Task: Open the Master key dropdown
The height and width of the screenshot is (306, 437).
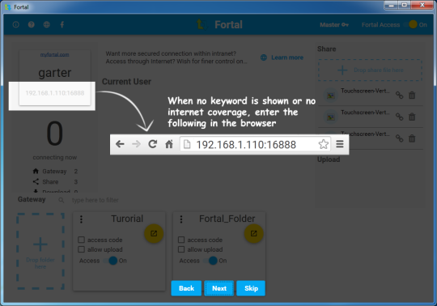Action: tap(334, 25)
